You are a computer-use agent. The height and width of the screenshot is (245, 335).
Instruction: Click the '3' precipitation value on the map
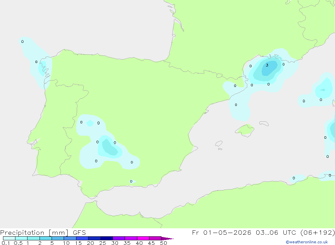tap(267, 65)
